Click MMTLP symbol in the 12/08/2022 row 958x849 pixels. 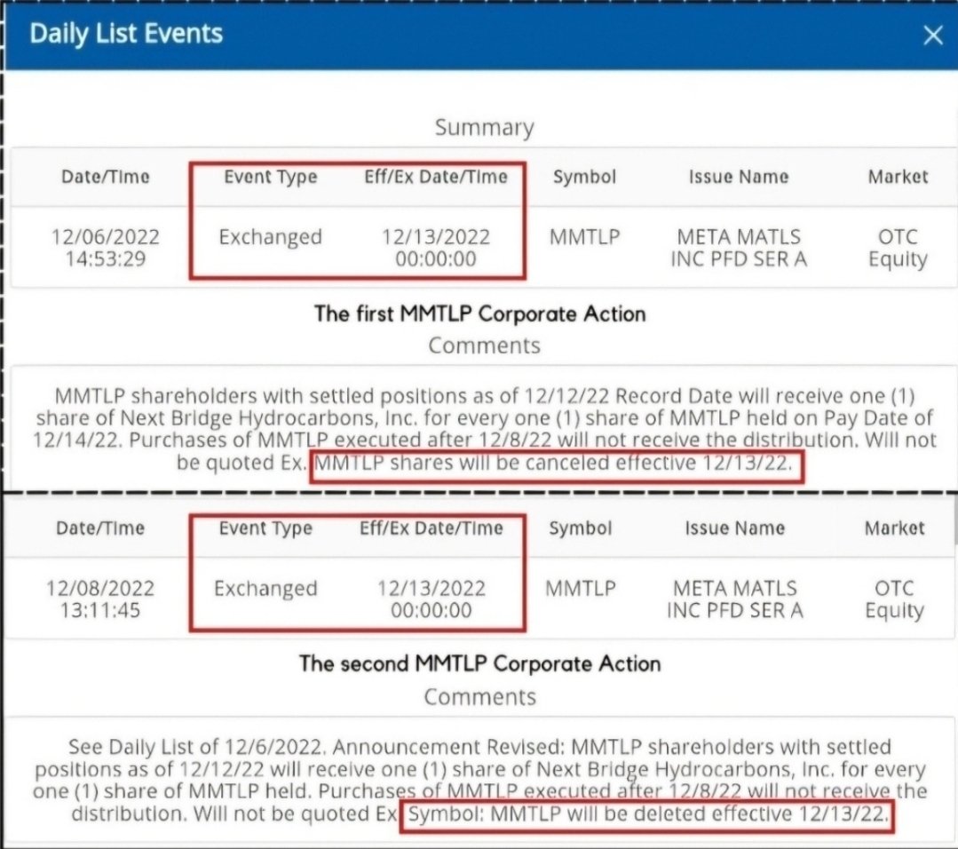(581, 589)
